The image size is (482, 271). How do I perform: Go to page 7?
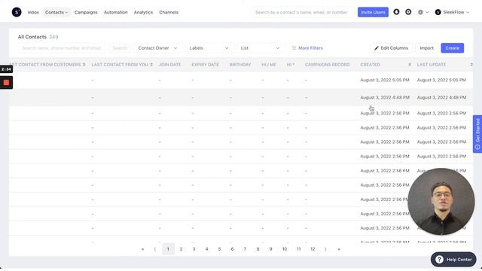(x=245, y=249)
